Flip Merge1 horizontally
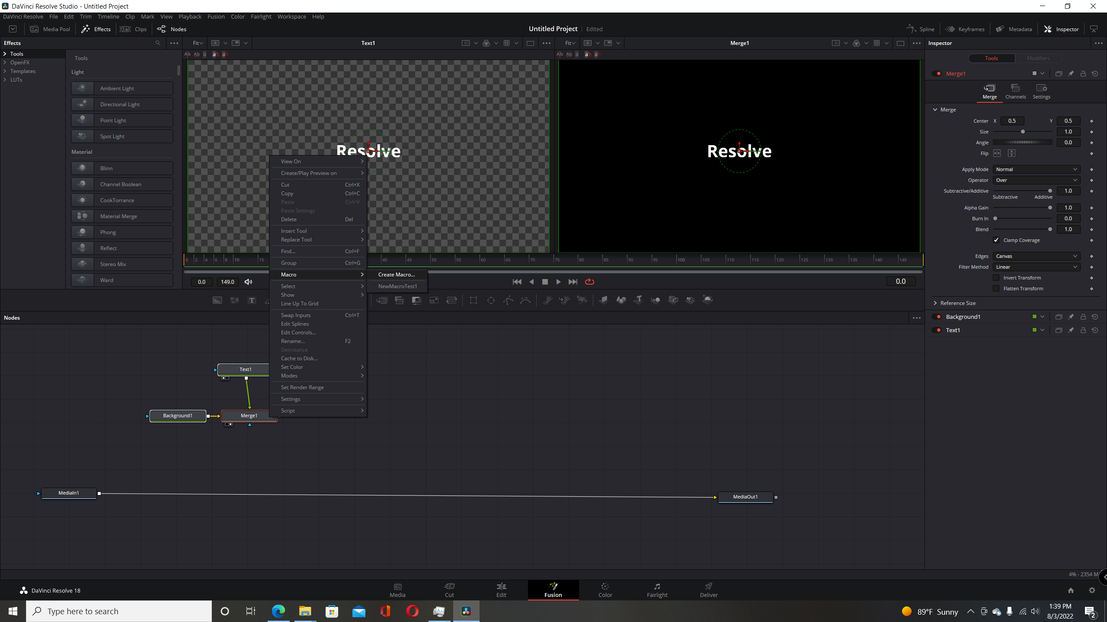The width and height of the screenshot is (1107, 622). [997, 153]
